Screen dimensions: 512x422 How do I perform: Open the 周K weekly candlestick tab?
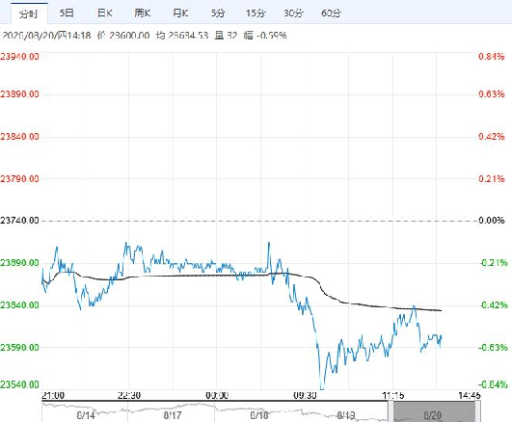pos(143,13)
